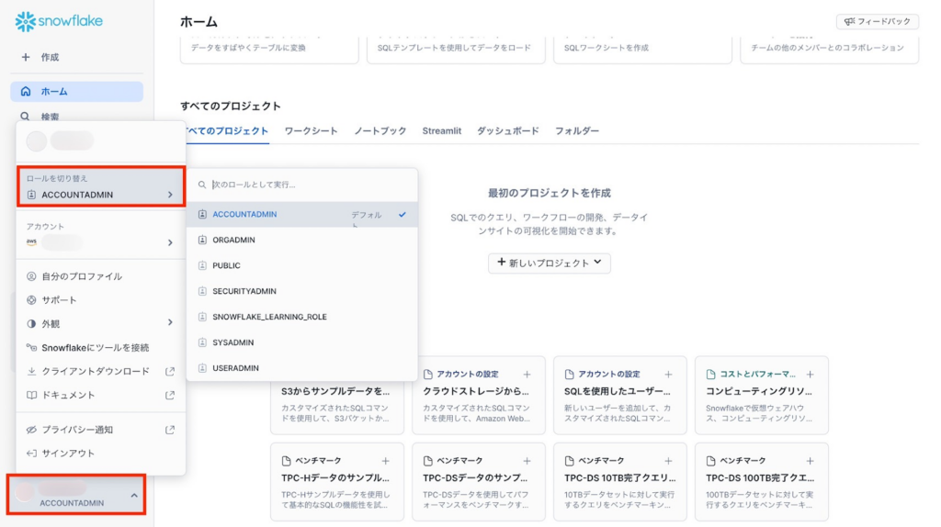Click the フィードバック button
Viewport: 941px width, 527px height.
877,21
